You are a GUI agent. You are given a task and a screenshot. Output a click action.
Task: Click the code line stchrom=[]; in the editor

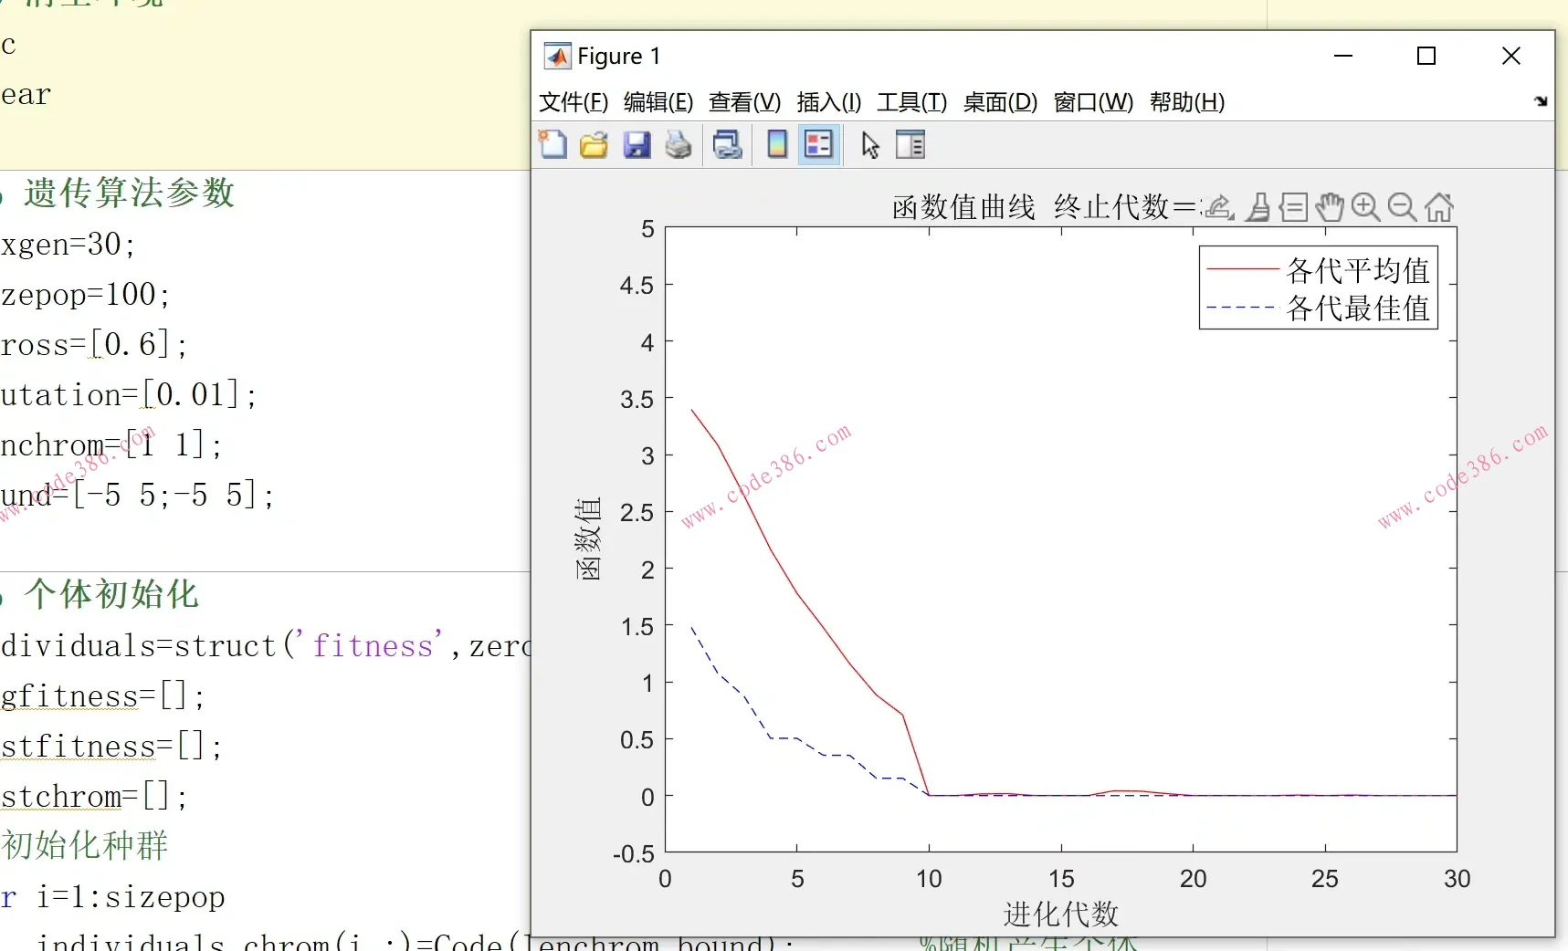click(x=94, y=797)
